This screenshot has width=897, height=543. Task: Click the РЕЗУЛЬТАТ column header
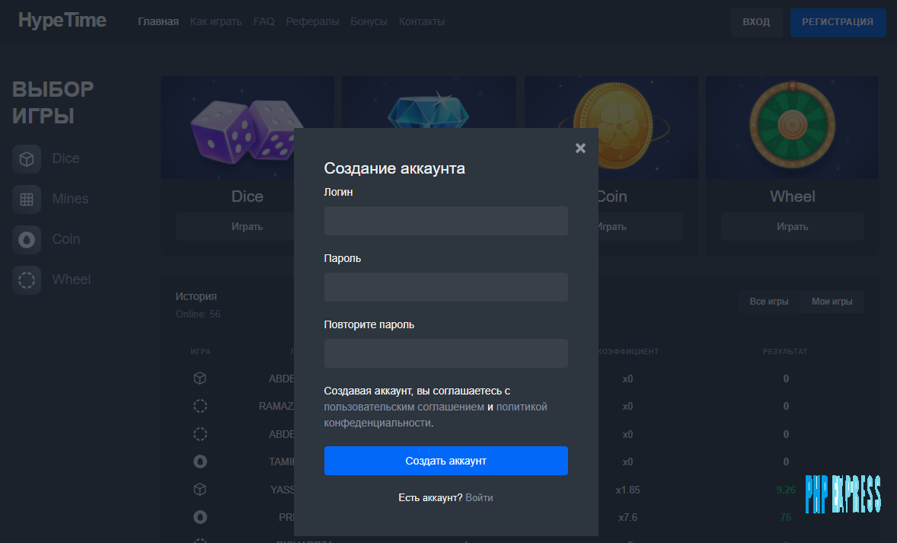[785, 351]
